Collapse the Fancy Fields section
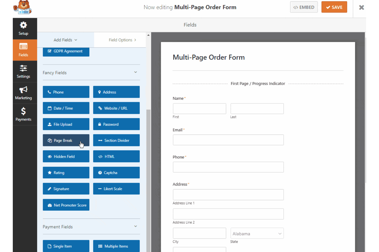379x252 pixels. pyautogui.click(x=135, y=72)
